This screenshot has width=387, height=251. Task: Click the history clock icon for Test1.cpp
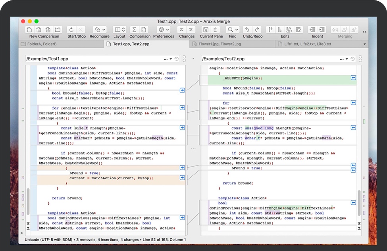[x=177, y=59]
